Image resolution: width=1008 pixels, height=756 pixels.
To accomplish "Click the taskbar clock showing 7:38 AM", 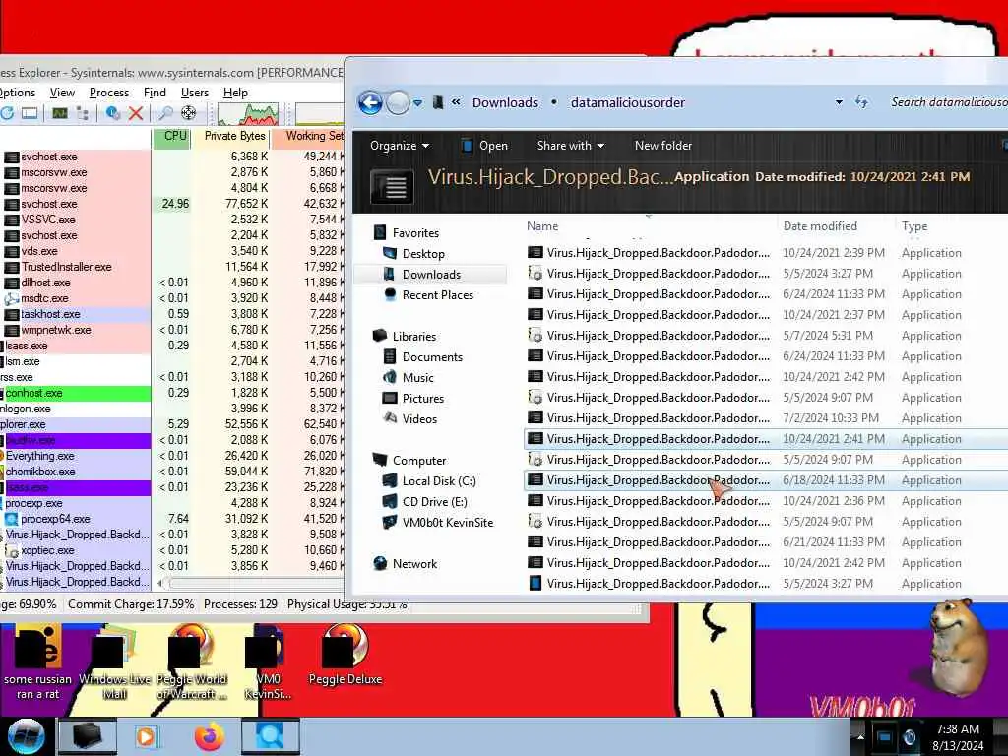I will click(958, 737).
